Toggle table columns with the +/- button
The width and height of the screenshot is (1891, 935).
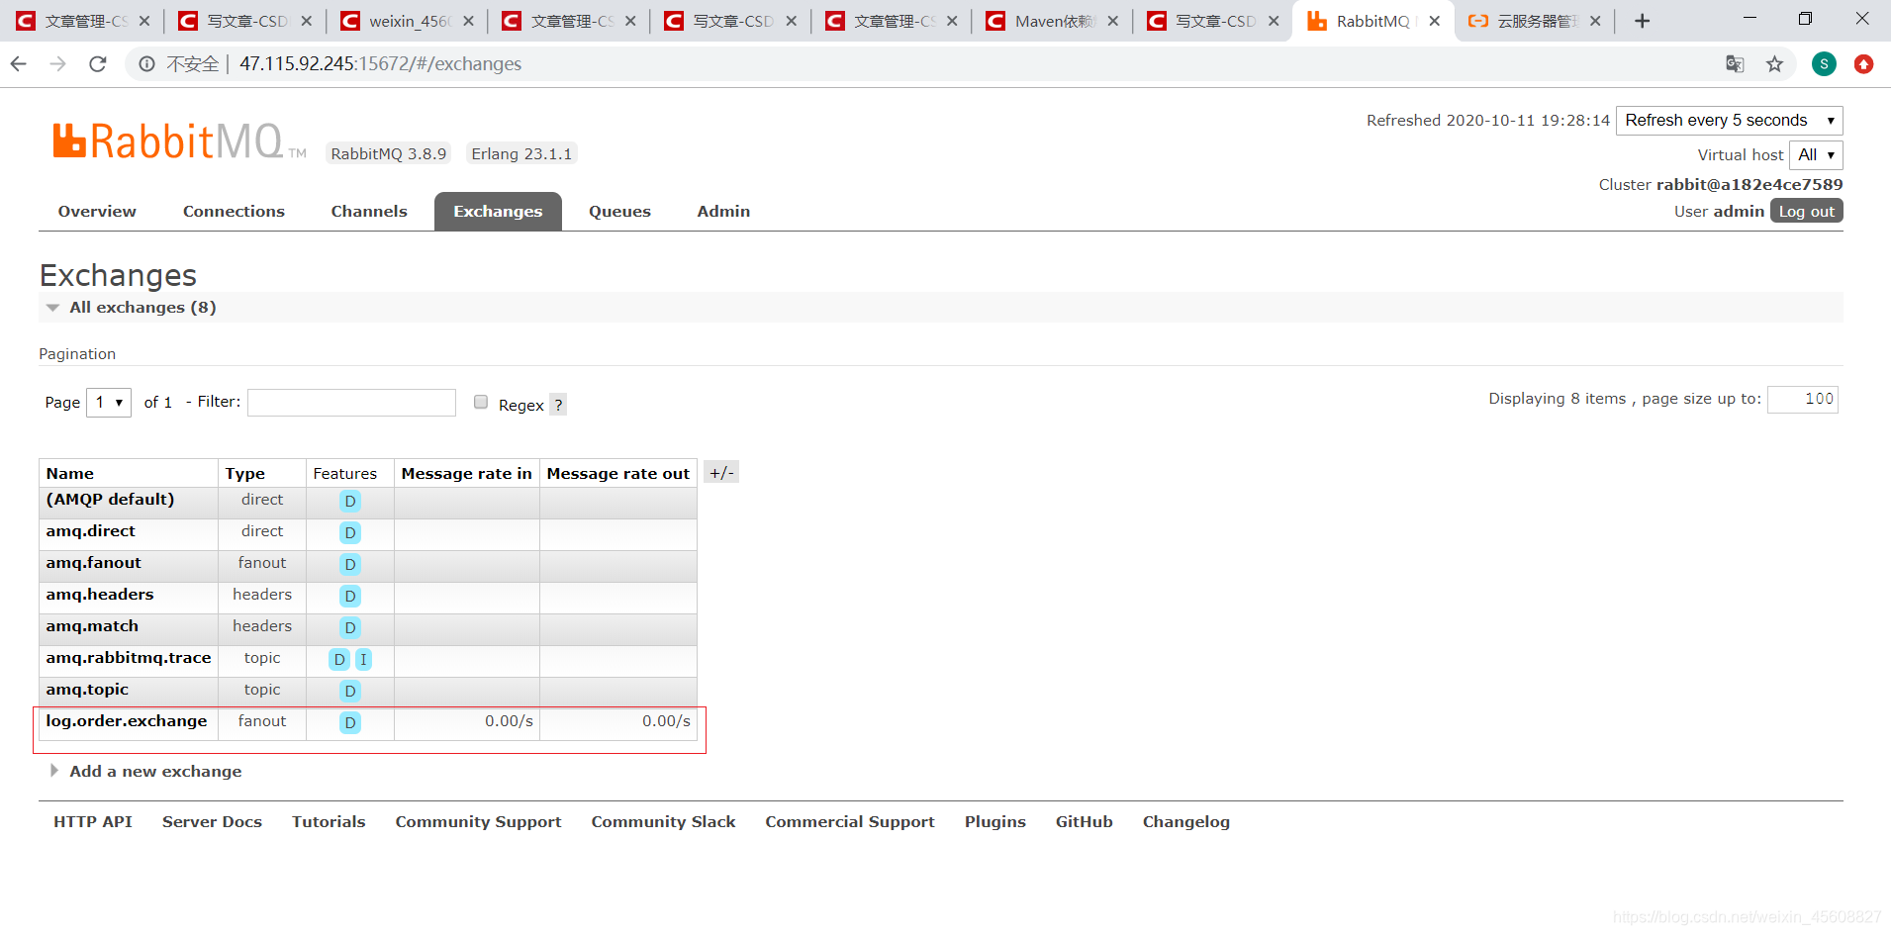pyautogui.click(x=721, y=473)
